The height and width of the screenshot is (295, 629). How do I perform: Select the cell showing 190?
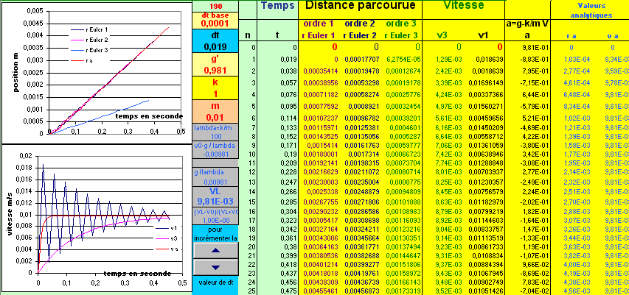(x=215, y=7)
